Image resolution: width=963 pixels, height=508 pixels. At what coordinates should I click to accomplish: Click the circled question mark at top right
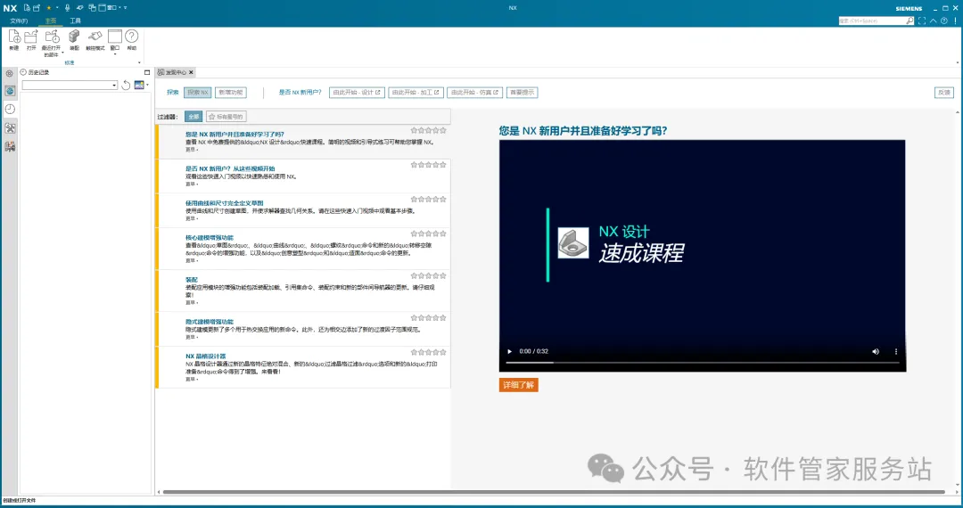tap(944, 20)
